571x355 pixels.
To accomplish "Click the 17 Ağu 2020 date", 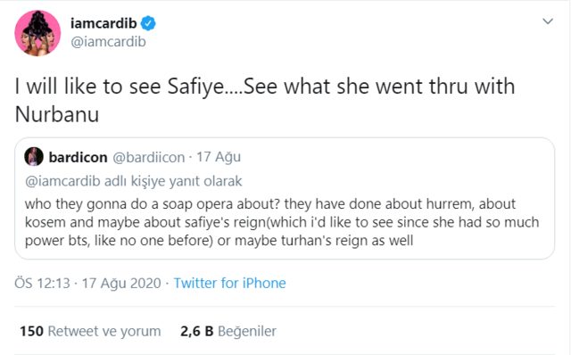I will tap(121, 284).
